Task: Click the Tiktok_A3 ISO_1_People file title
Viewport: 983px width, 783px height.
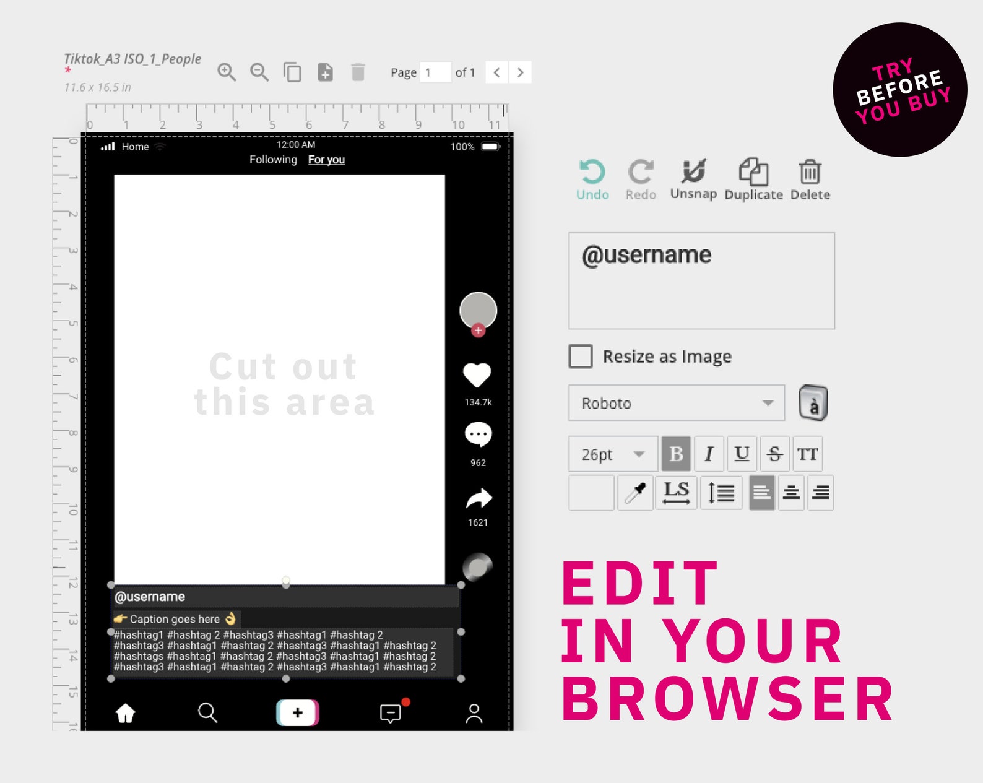Action: (132, 59)
